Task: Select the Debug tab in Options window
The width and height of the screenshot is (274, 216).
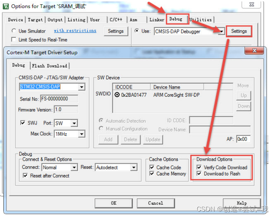Action: click(x=176, y=19)
